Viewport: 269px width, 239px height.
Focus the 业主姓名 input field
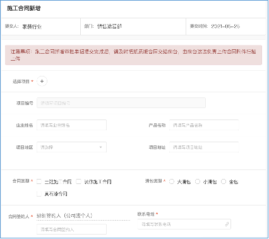click(x=71, y=125)
